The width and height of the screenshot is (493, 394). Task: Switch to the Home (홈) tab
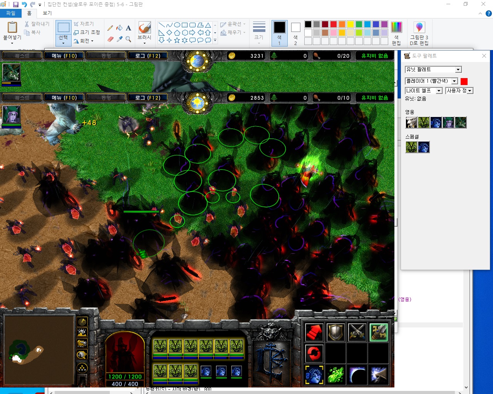29,13
